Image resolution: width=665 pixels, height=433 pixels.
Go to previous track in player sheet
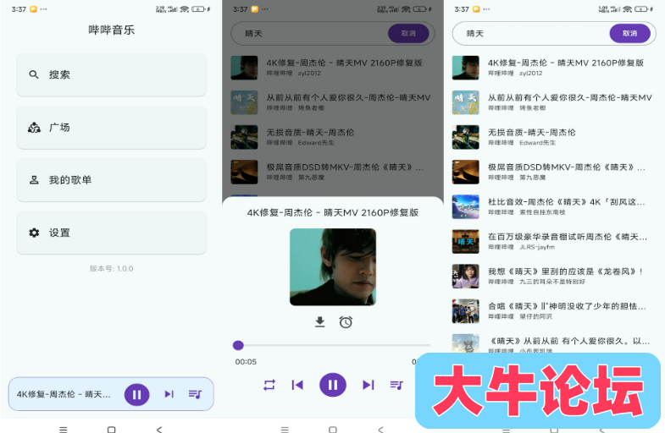pos(297,385)
